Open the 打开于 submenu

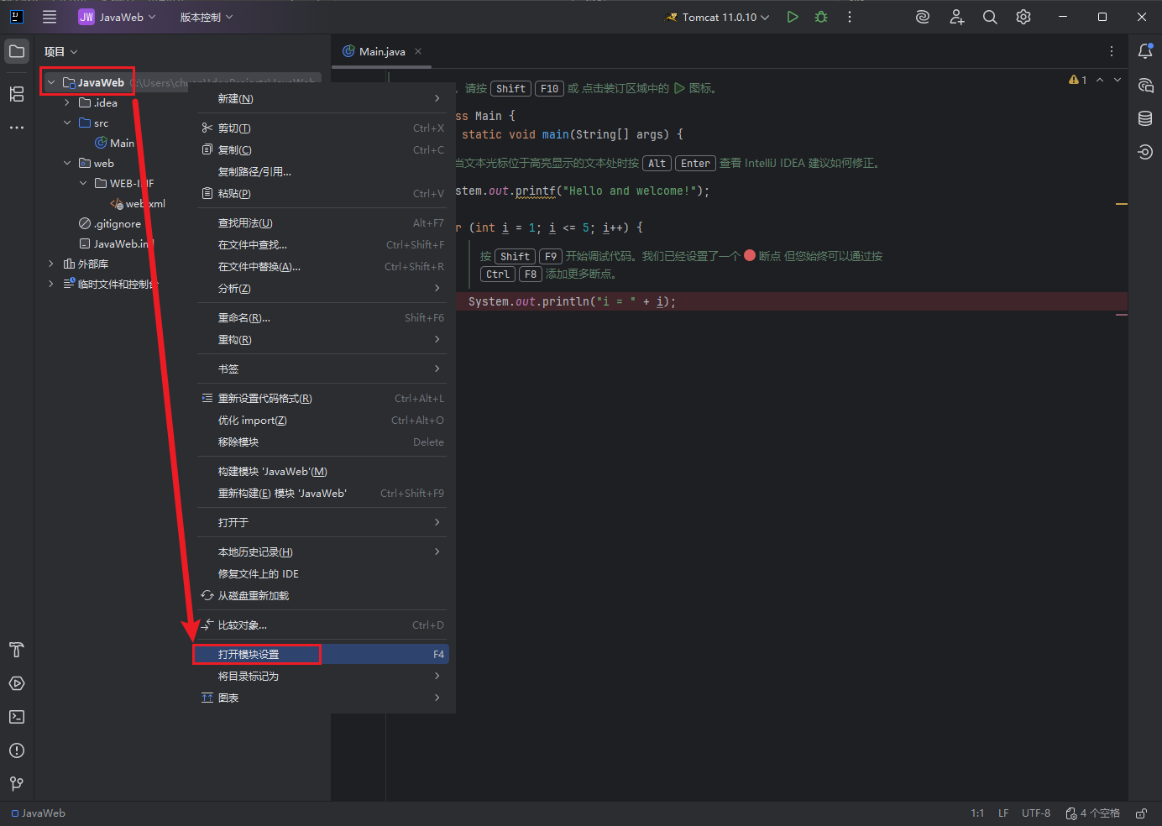coord(323,522)
